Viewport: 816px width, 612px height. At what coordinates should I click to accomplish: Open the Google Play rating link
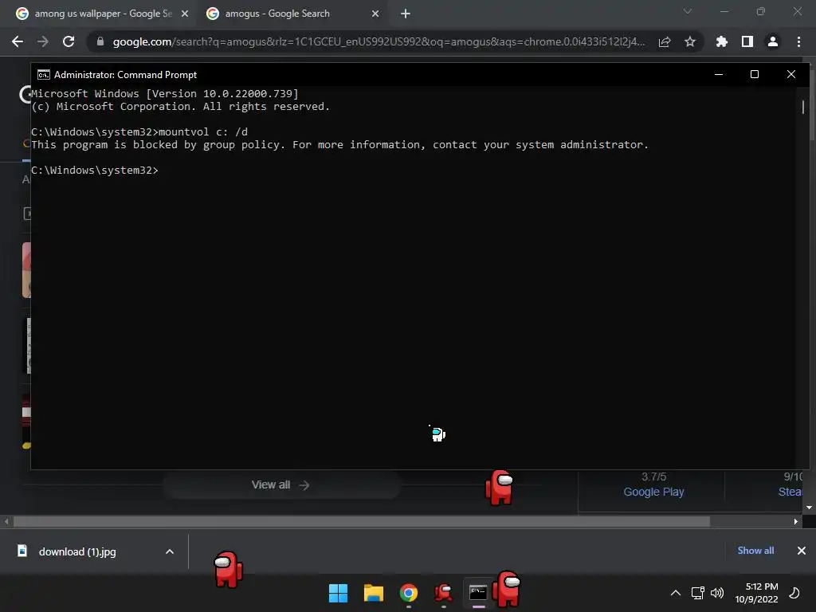click(x=653, y=492)
